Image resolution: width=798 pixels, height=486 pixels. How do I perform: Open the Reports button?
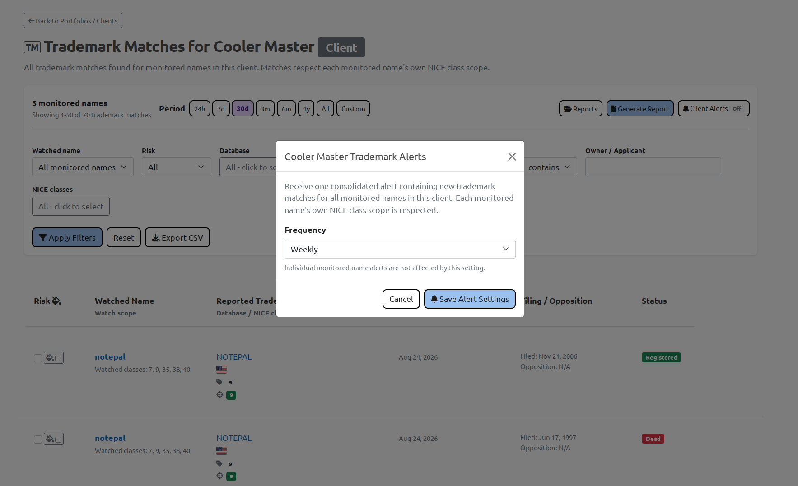580,108
